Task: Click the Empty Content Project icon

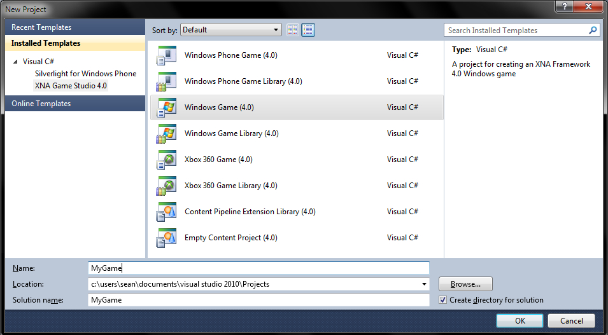Action: pos(166,238)
